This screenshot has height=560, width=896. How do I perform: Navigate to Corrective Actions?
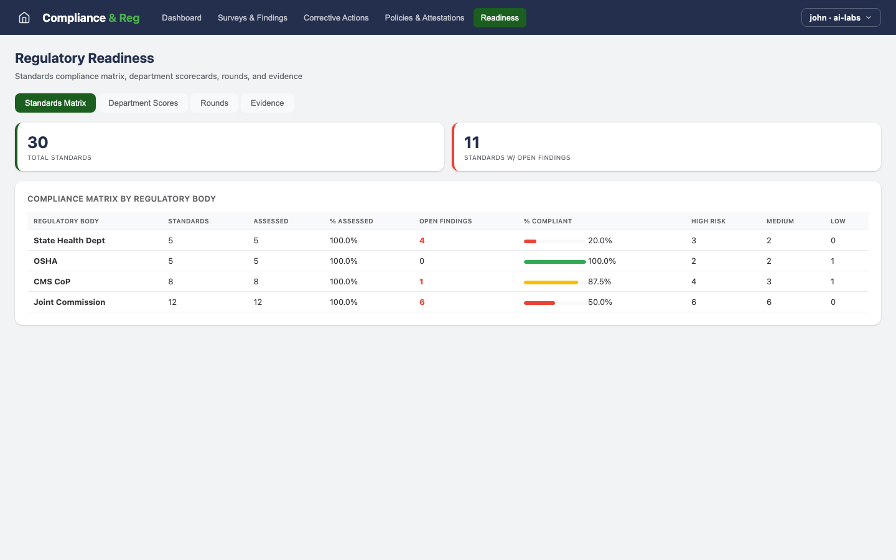[336, 17]
